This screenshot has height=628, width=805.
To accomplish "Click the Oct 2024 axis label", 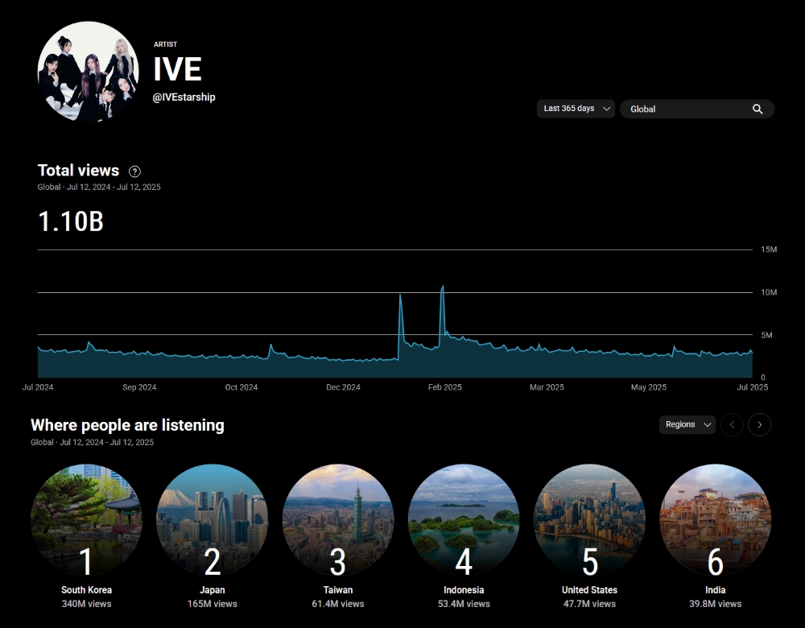I will point(242,387).
